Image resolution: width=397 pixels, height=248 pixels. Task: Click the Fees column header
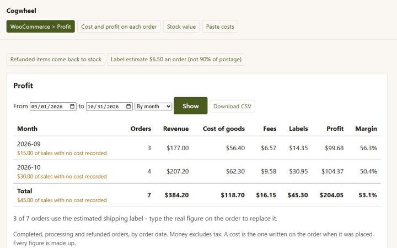click(x=270, y=129)
